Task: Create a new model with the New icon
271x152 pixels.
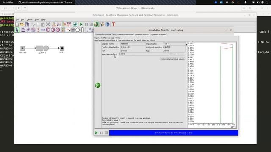Action: (17, 24)
